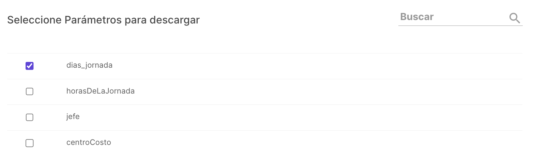Click the dias_jornada parameter label
The width and height of the screenshot is (533, 149).
89,65
